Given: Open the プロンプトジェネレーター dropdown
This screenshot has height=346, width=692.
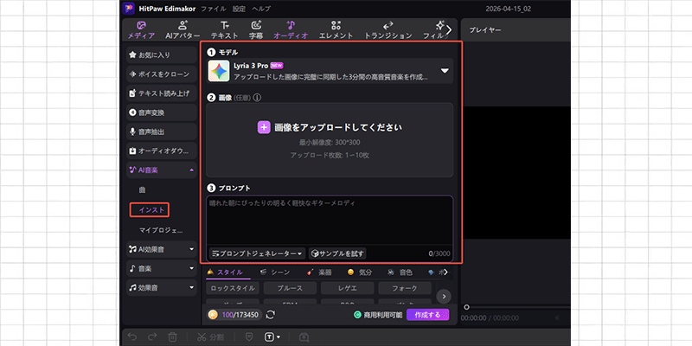Looking at the screenshot, I should [x=258, y=253].
